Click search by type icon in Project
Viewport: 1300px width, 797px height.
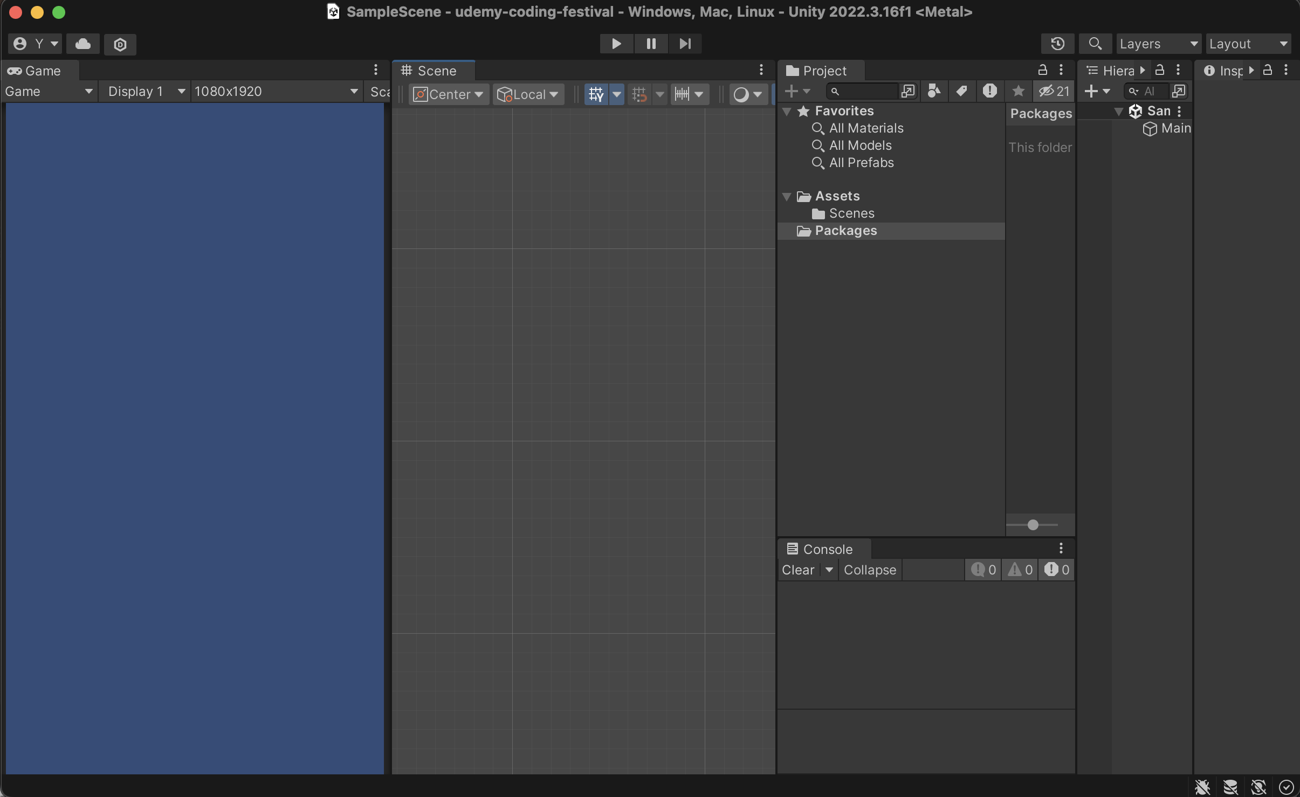(x=934, y=91)
